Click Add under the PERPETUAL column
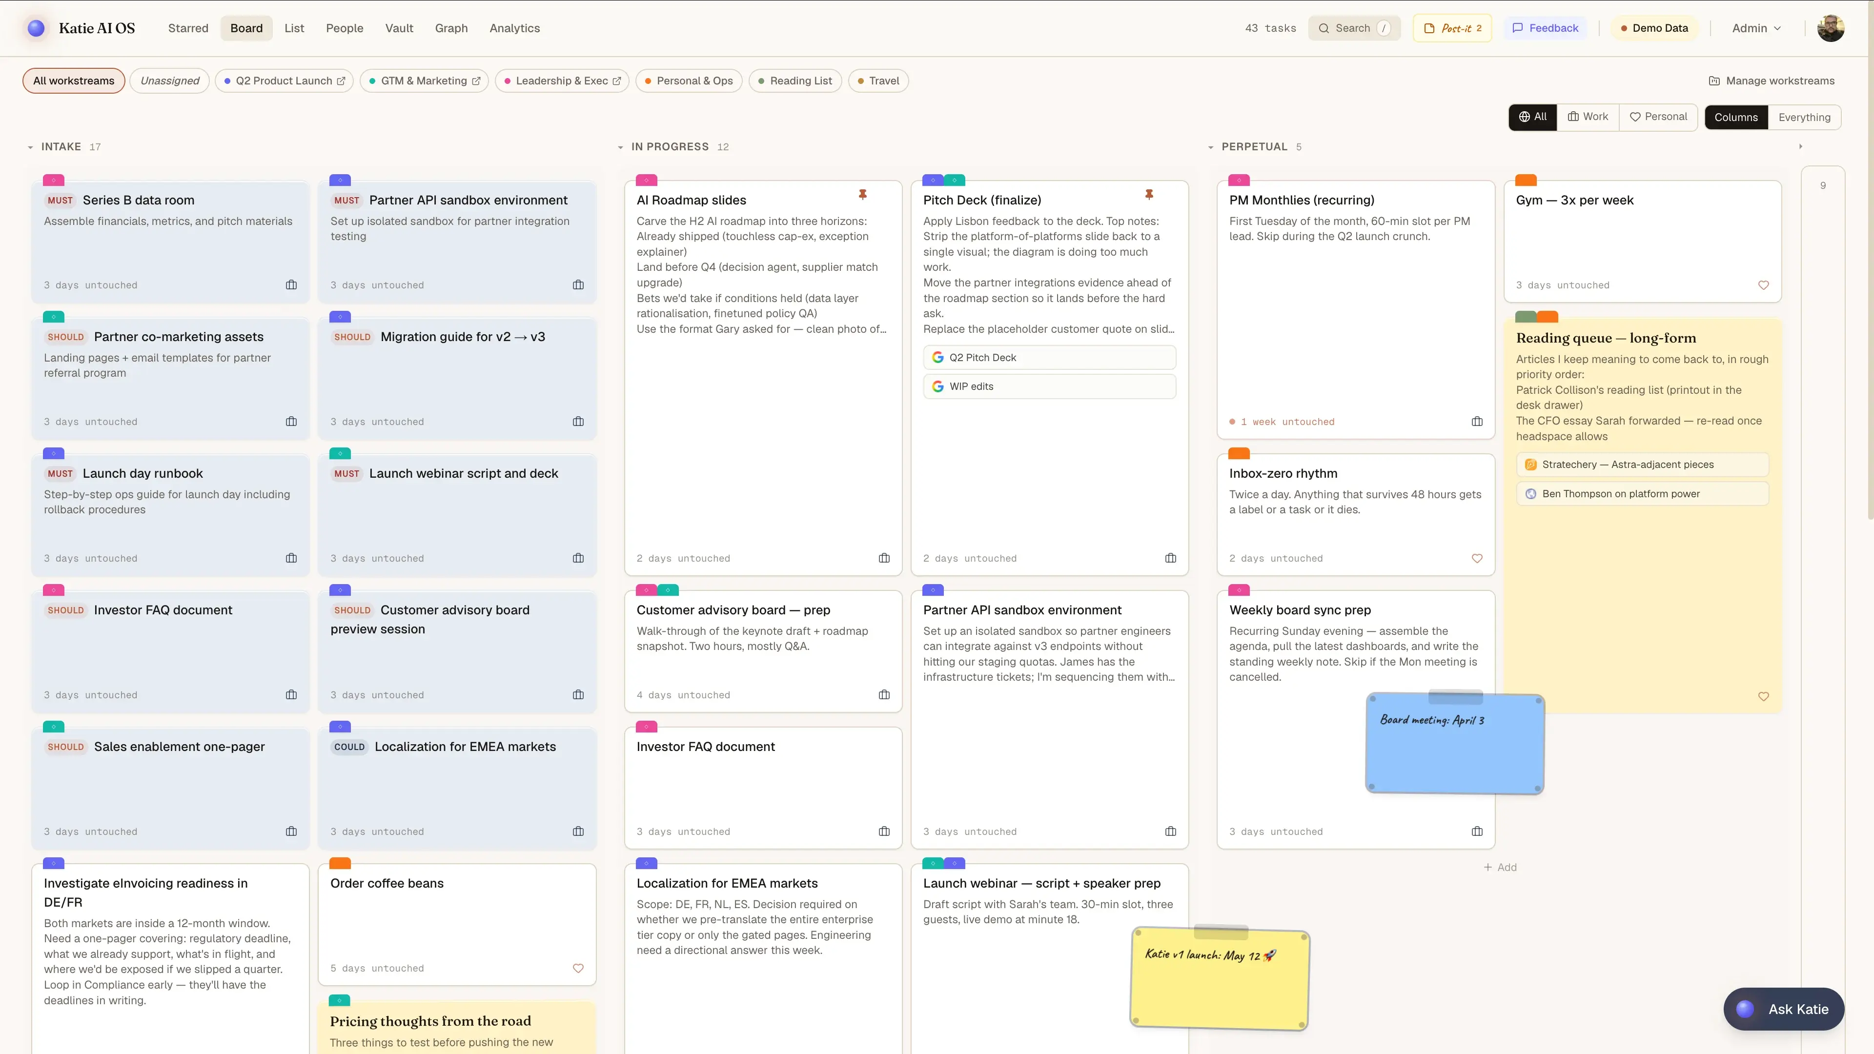1874x1054 pixels. (1501, 867)
